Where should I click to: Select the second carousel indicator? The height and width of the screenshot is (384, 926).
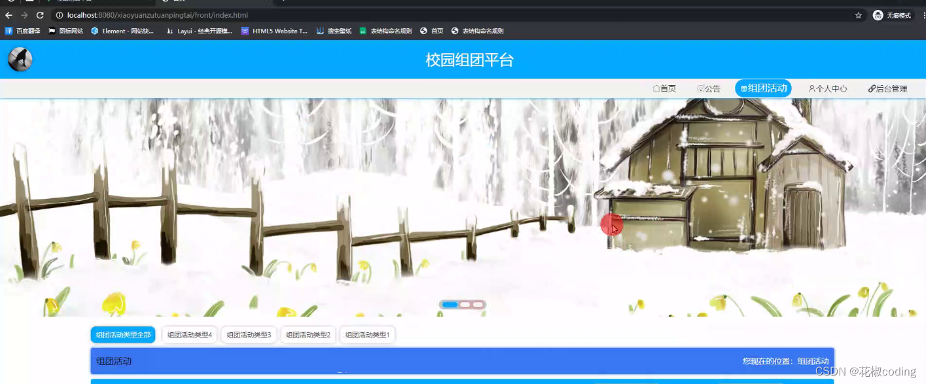pyautogui.click(x=465, y=305)
